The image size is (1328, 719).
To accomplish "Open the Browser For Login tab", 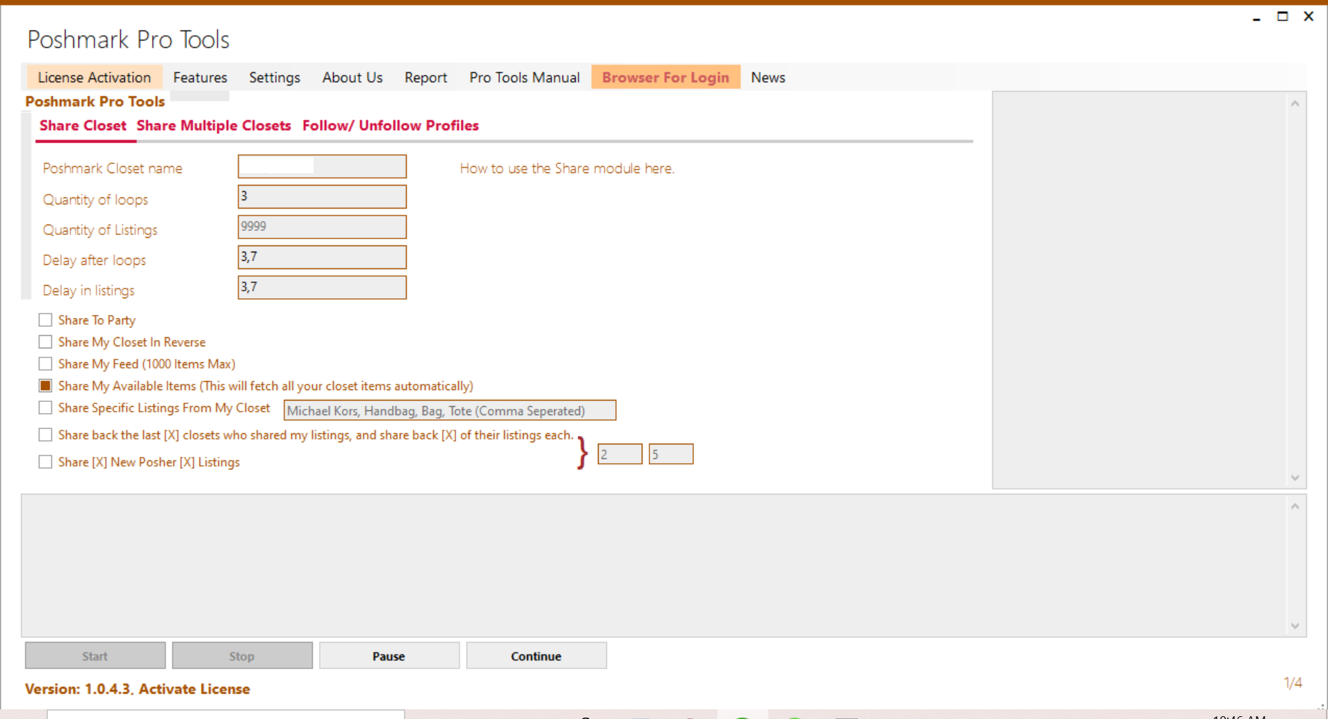I will tap(665, 77).
